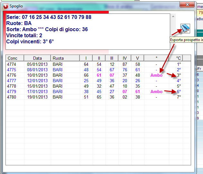Click date 05/01/2013
The image size is (203, 174).
click(x=37, y=64)
